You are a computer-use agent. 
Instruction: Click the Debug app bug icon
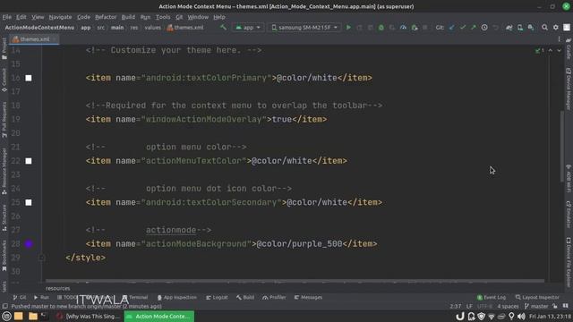[x=381, y=28]
